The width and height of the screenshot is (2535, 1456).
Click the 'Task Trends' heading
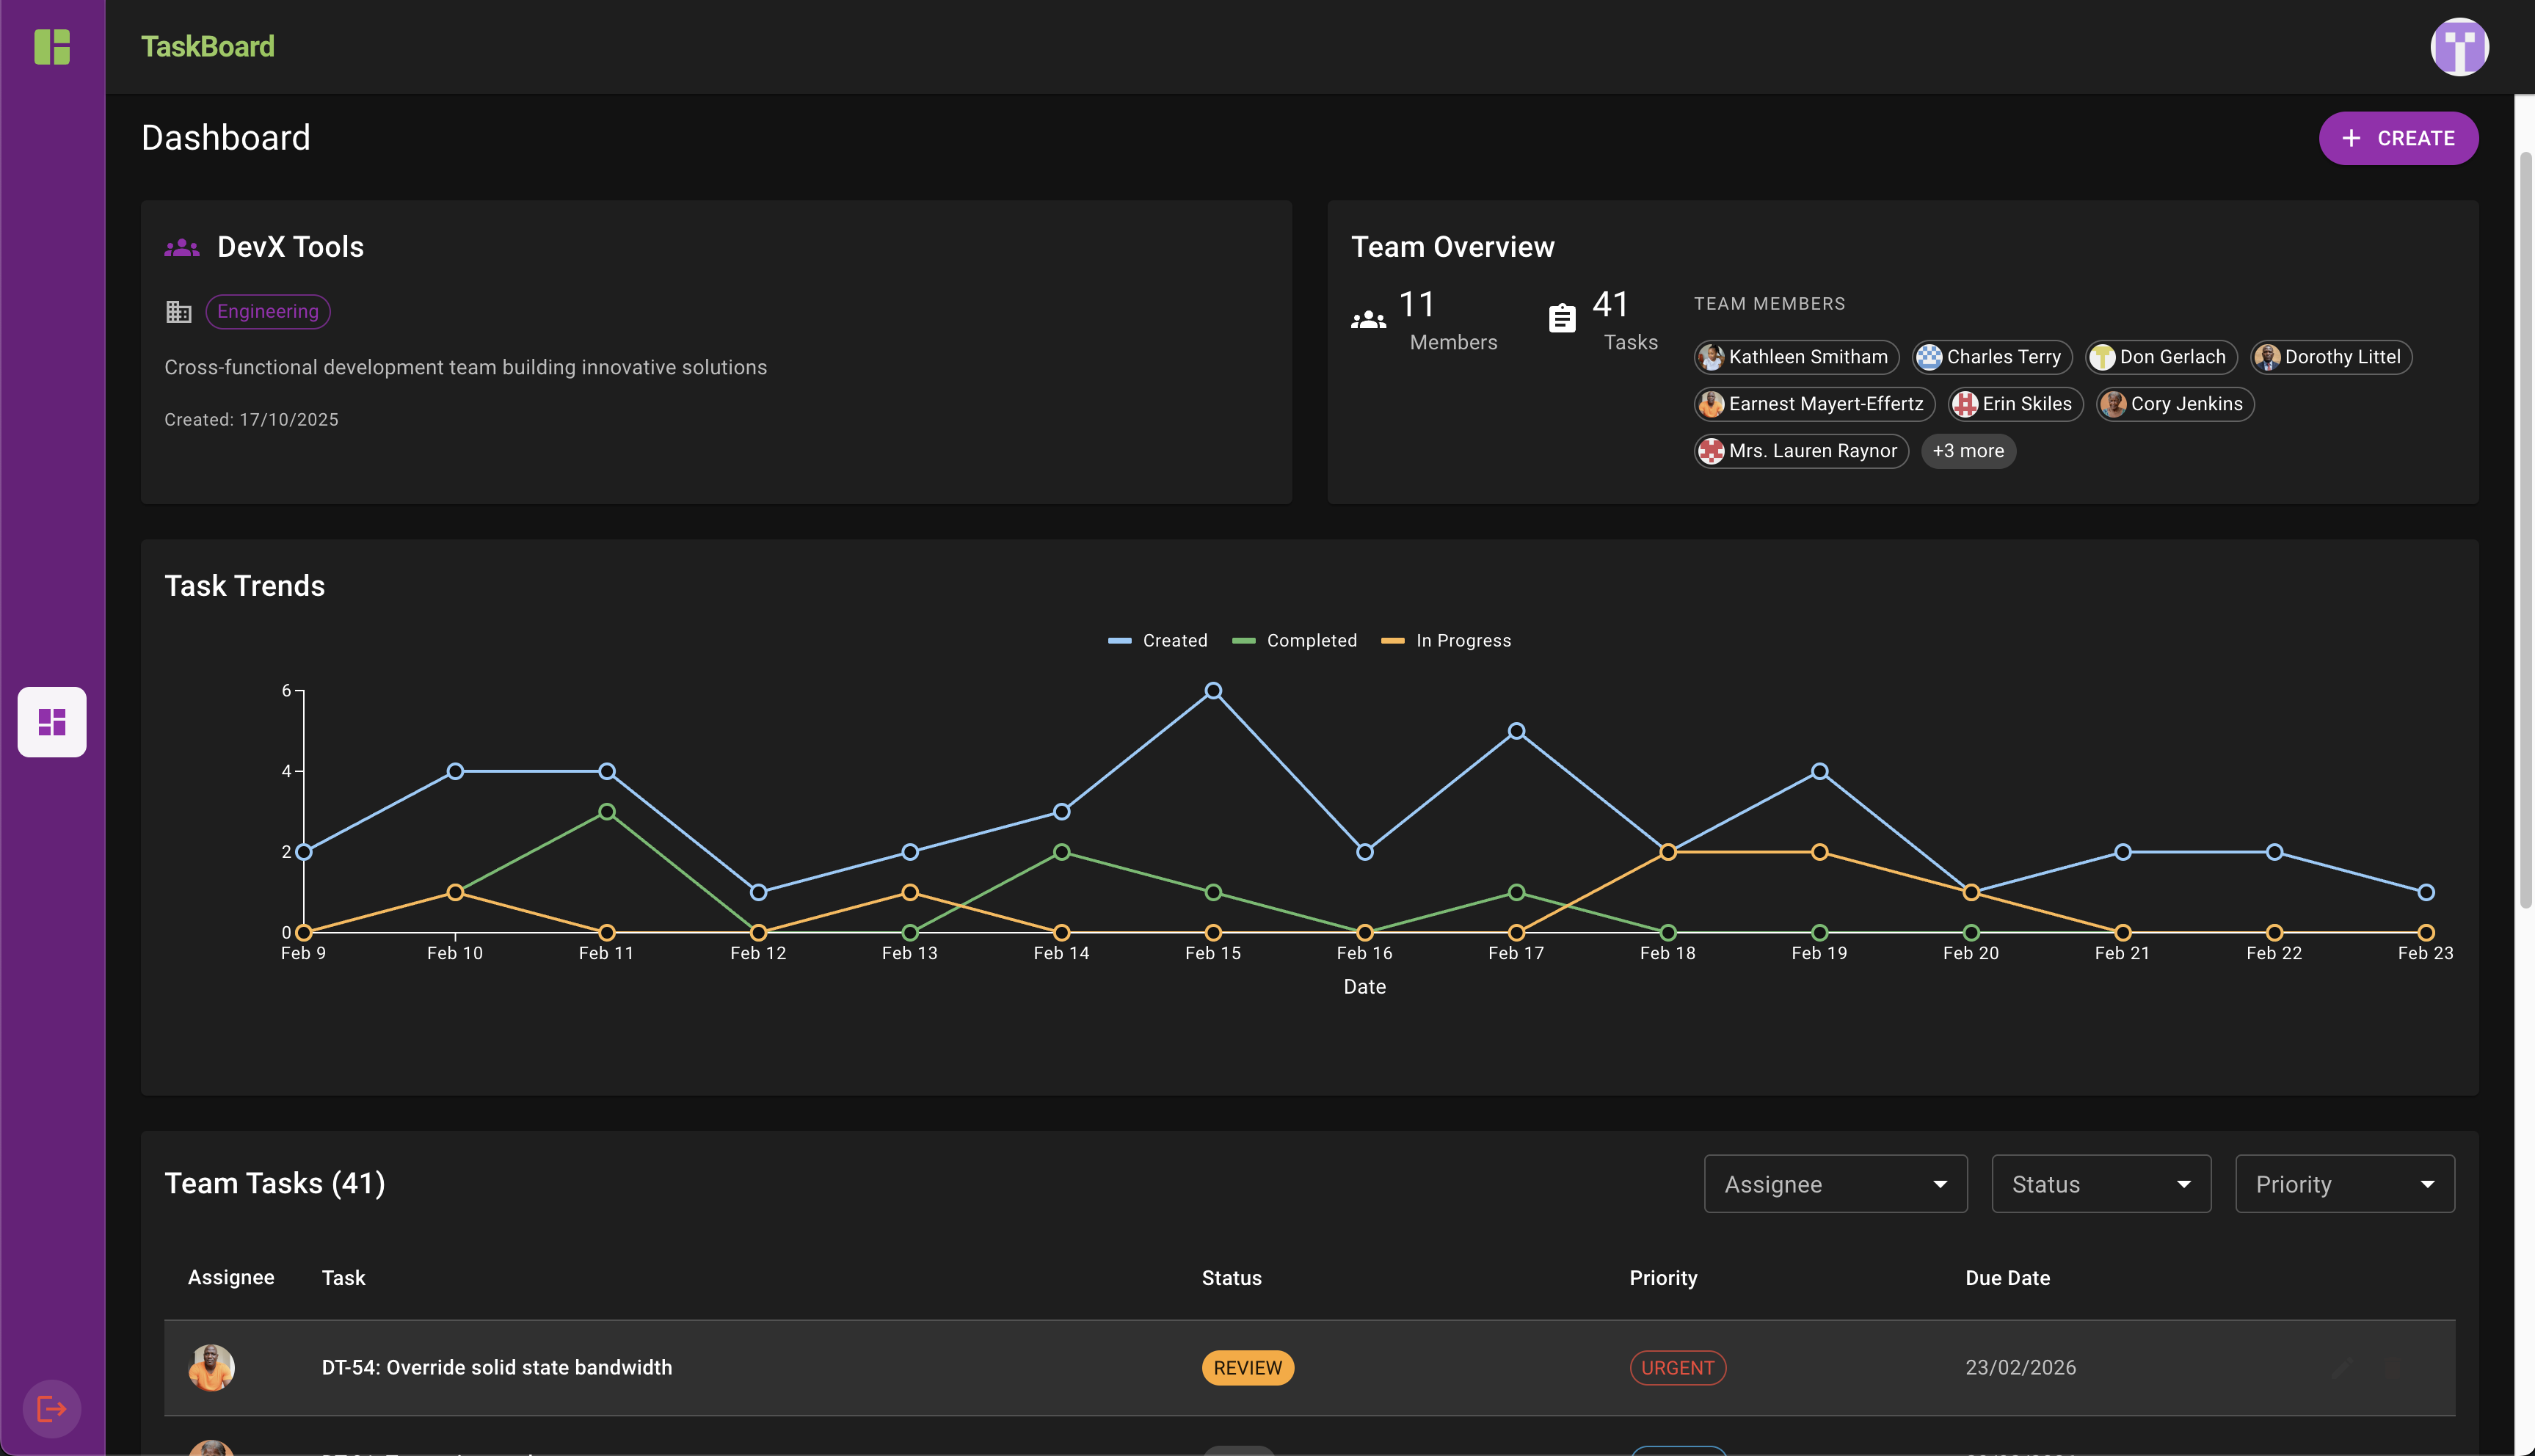[x=245, y=586]
